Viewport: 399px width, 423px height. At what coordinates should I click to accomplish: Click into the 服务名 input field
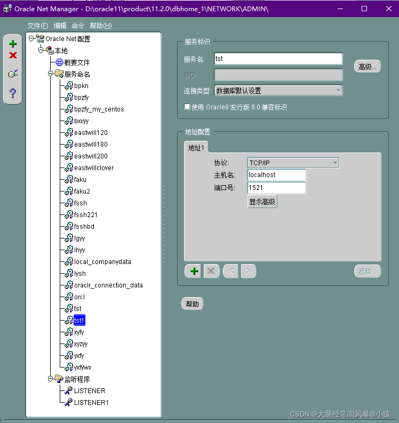pyautogui.click(x=278, y=59)
